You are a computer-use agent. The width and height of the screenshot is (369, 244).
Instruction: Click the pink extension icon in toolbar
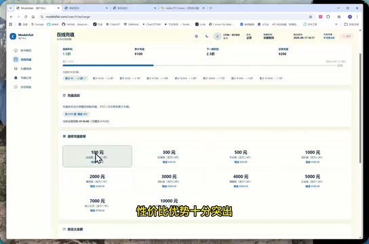coord(321,17)
